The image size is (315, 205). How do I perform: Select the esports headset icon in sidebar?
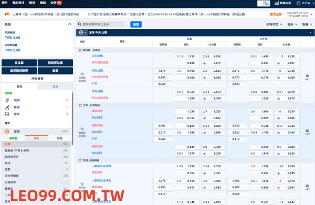(x=7, y=114)
